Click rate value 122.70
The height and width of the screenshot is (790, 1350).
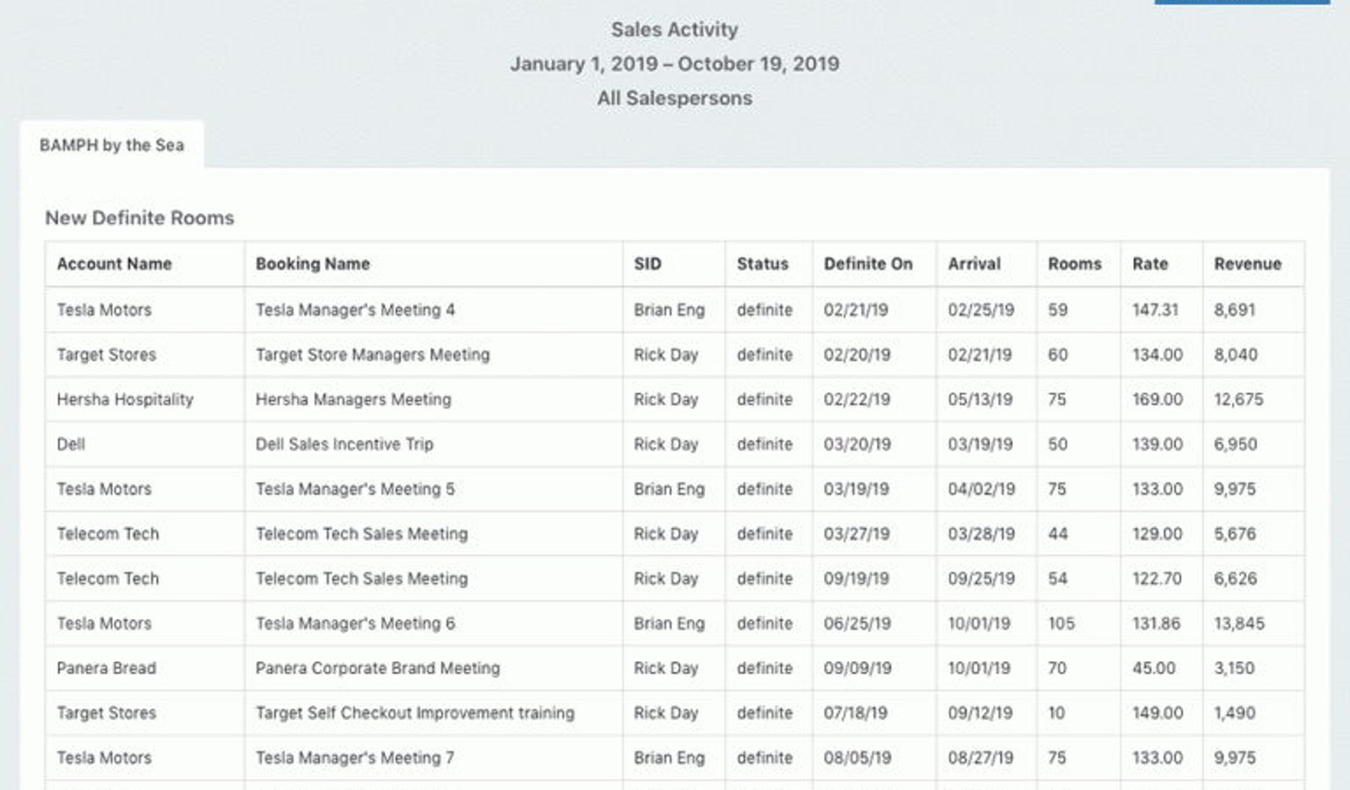click(1157, 578)
